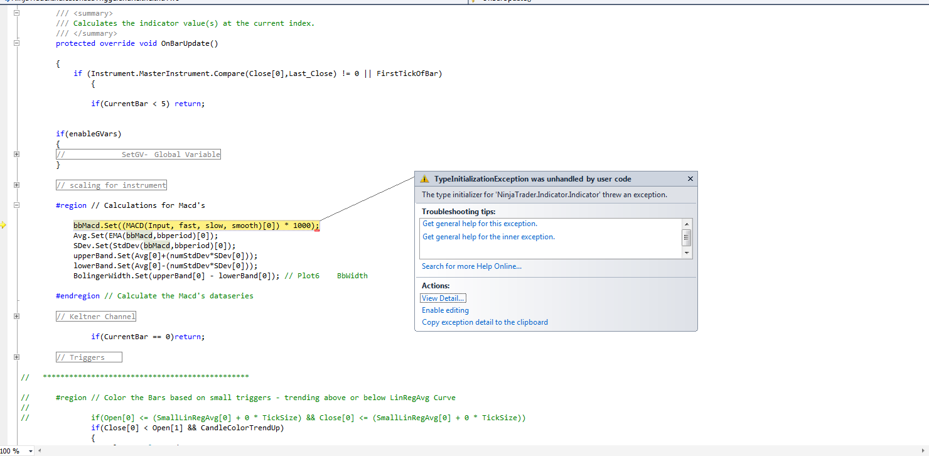Click the BolingerWidth.Set code line
The image size is (929, 456).
(176, 276)
